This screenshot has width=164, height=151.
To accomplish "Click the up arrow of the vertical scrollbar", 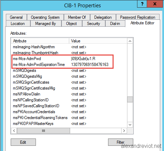I will pos(130,41).
